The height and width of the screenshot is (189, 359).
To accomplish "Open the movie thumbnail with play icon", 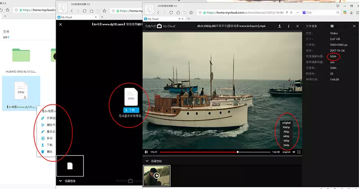I will point(157,176).
